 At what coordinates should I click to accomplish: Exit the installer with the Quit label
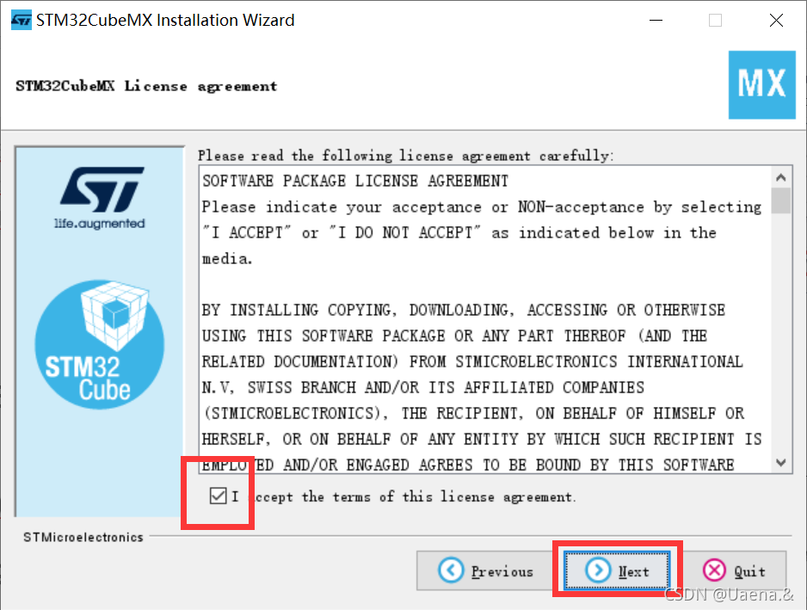(x=750, y=571)
